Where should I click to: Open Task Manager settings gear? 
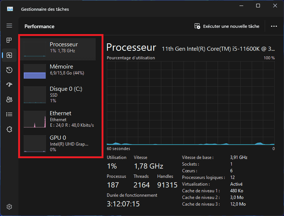9,207
